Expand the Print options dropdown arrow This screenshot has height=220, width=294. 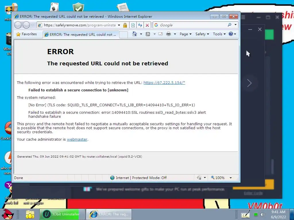pyautogui.click(x=175, y=34)
